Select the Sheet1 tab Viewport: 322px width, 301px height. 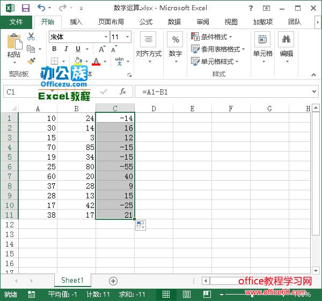pyautogui.click(x=72, y=280)
